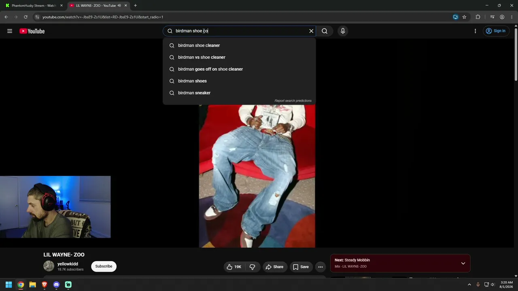The height and width of the screenshot is (291, 518).
Task: Select suggestion "birdman shoe cleaner"
Action: pyautogui.click(x=239, y=45)
